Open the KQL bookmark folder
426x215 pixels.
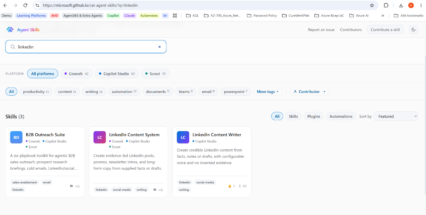click(x=193, y=16)
